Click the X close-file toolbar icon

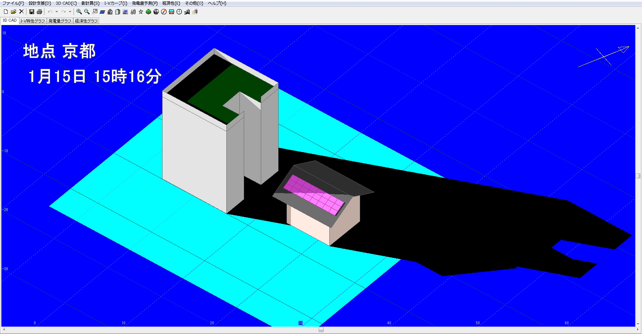pos(21,12)
